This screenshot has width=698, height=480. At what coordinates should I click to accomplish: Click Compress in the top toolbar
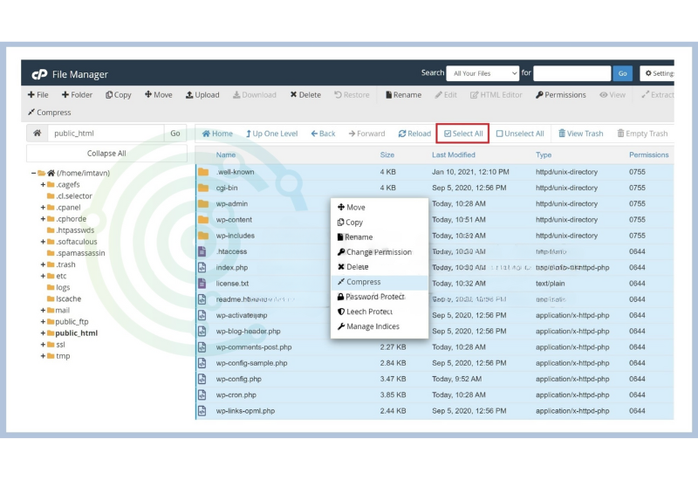coord(50,113)
